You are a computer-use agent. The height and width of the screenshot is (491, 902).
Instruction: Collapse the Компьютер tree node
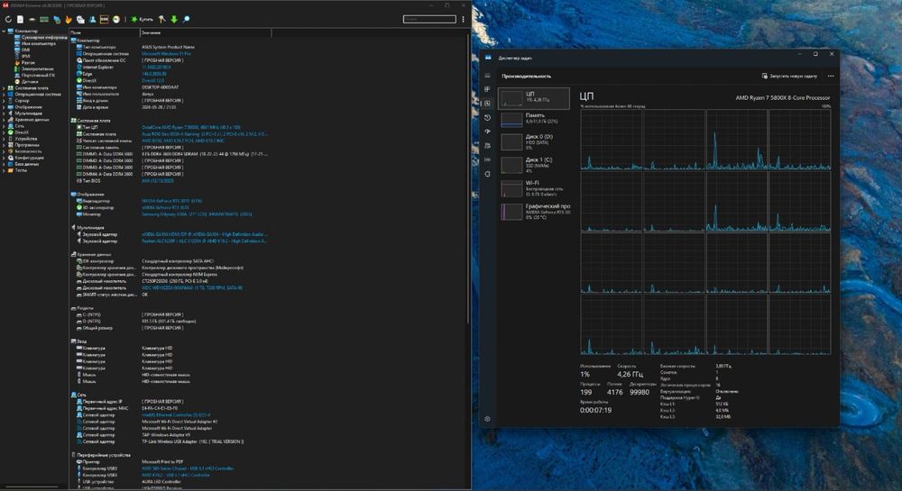coord(4,31)
